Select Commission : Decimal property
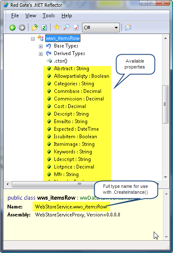The height and width of the screenshot is (253, 173). tap(79, 99)
